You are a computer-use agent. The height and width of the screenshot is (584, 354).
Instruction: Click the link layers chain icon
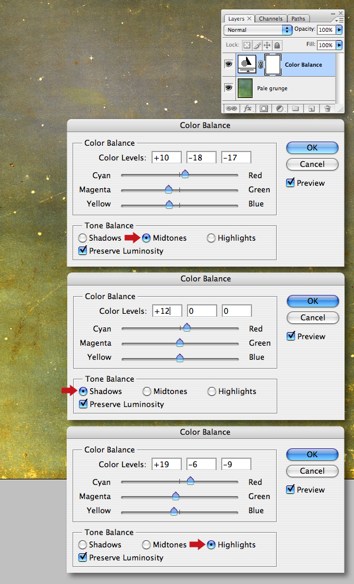[x=231, y=109]
